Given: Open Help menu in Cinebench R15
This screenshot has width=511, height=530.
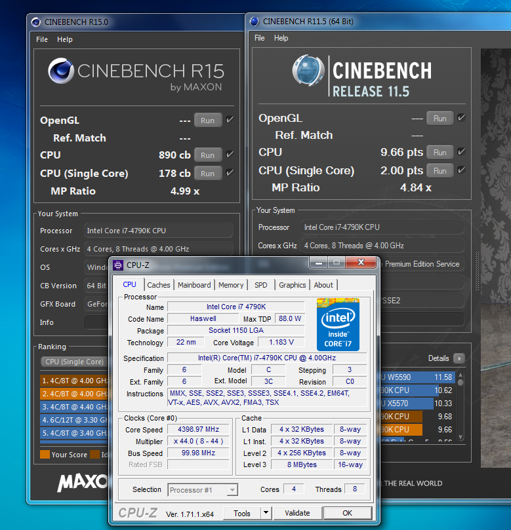Looking at the screenshot, I should point(65,39).
